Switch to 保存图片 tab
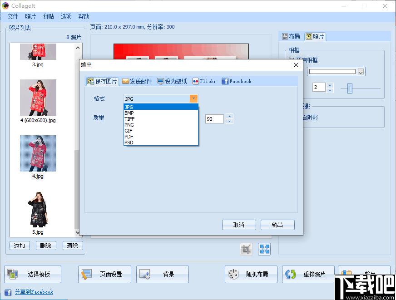The height and width of the screenshot is (300, 396). [102, 81]
